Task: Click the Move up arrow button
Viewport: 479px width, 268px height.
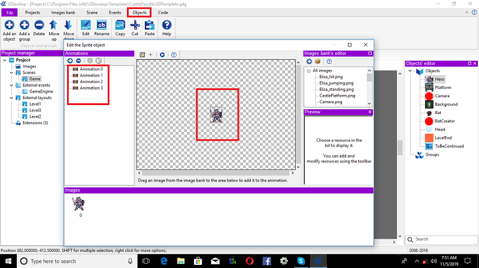Action: (x=54, y=30)
